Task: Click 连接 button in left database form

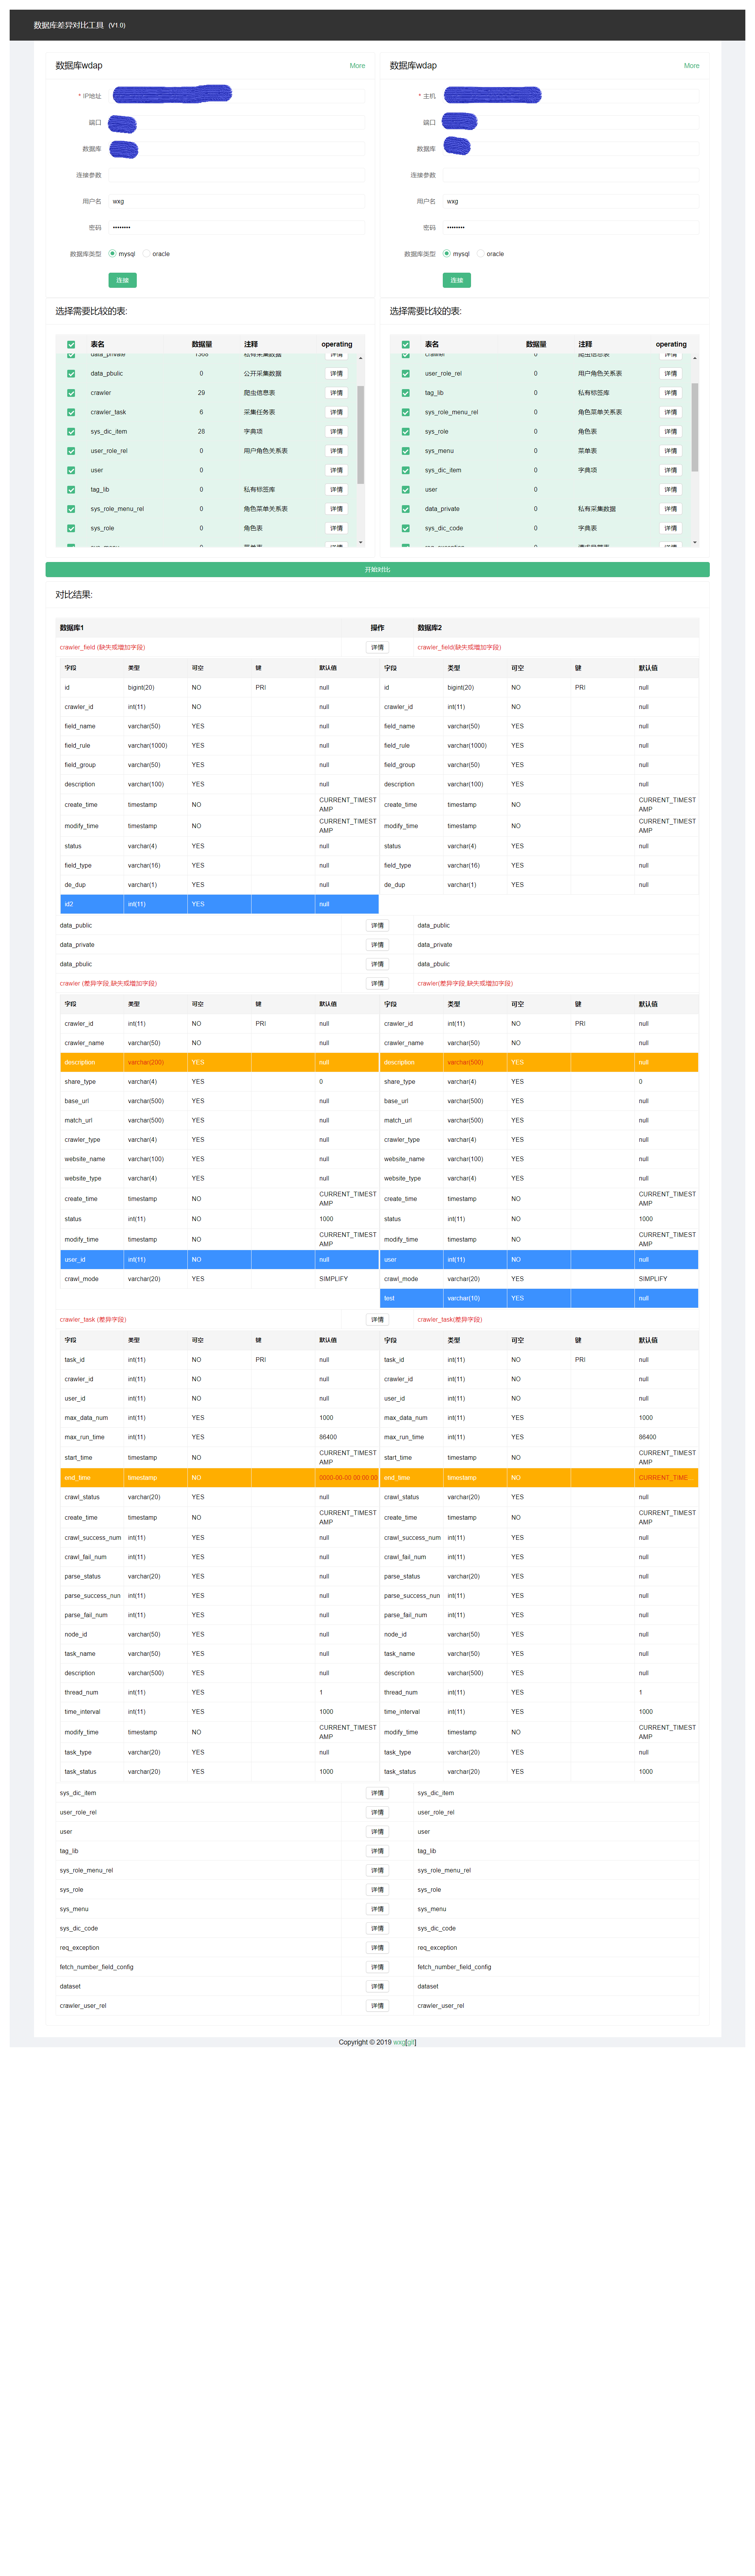Action: (x=123, y=280)
